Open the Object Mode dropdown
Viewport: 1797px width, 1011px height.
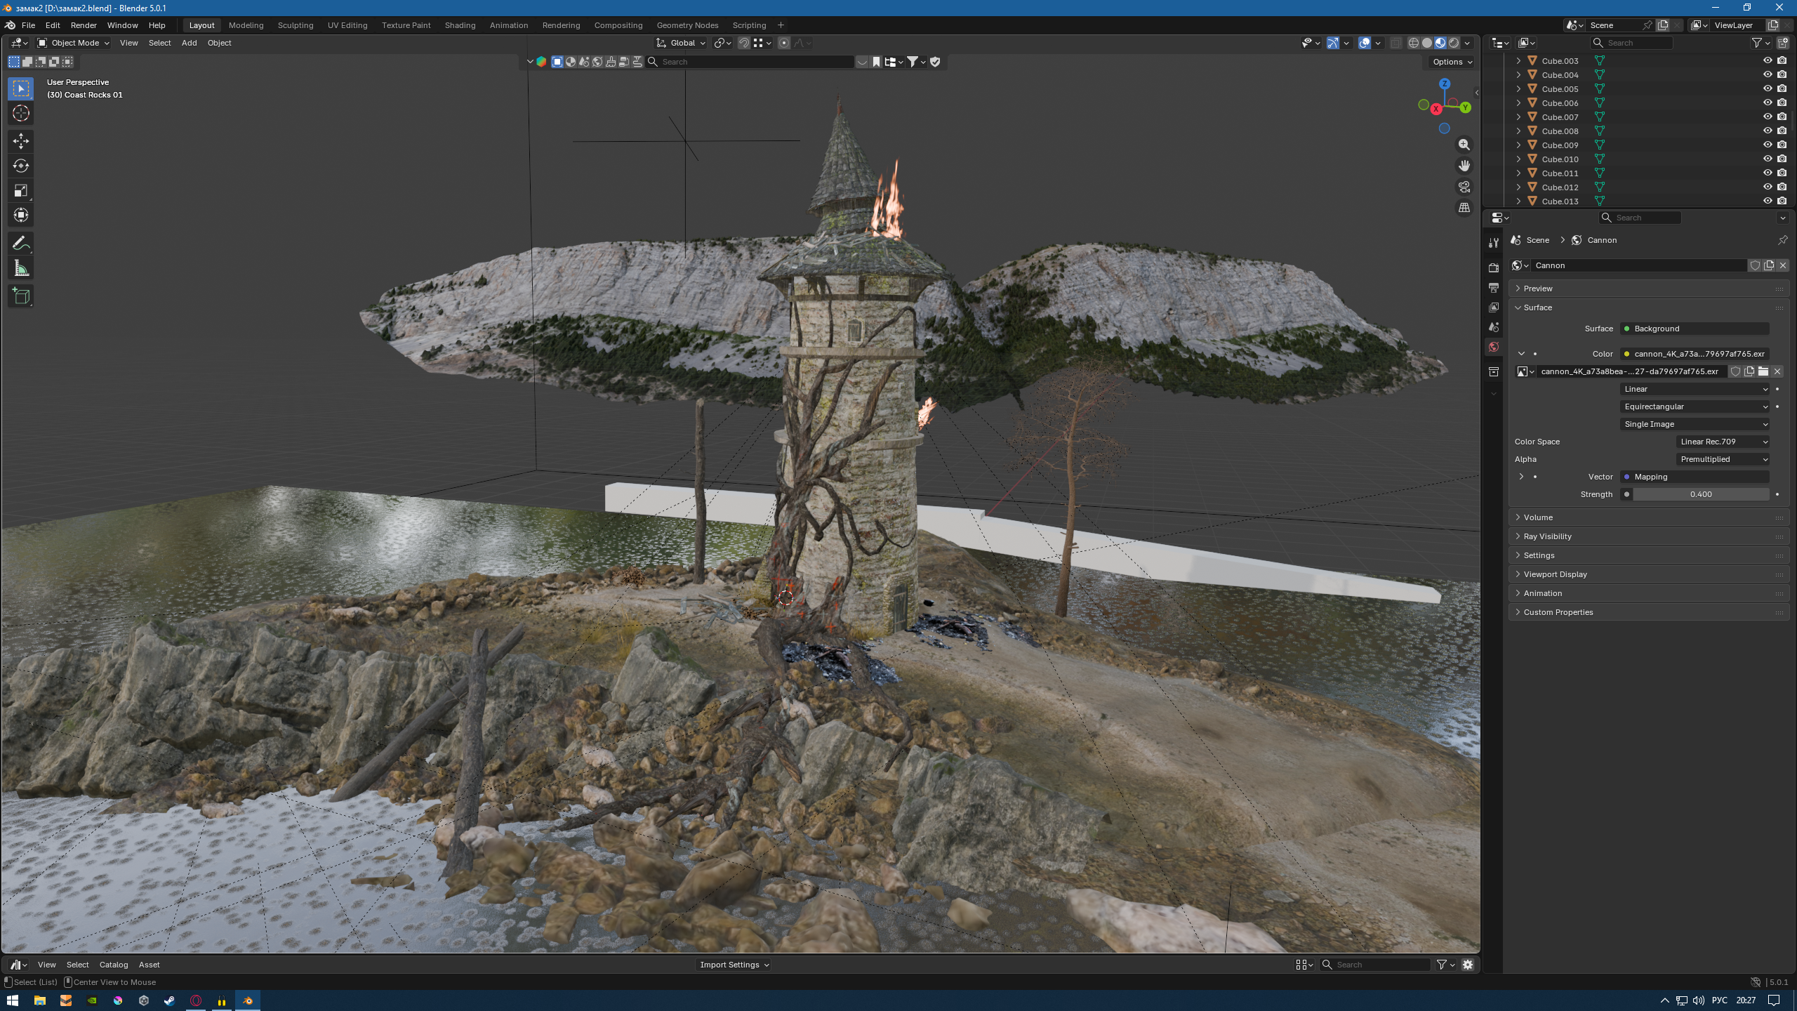[73, 43]
